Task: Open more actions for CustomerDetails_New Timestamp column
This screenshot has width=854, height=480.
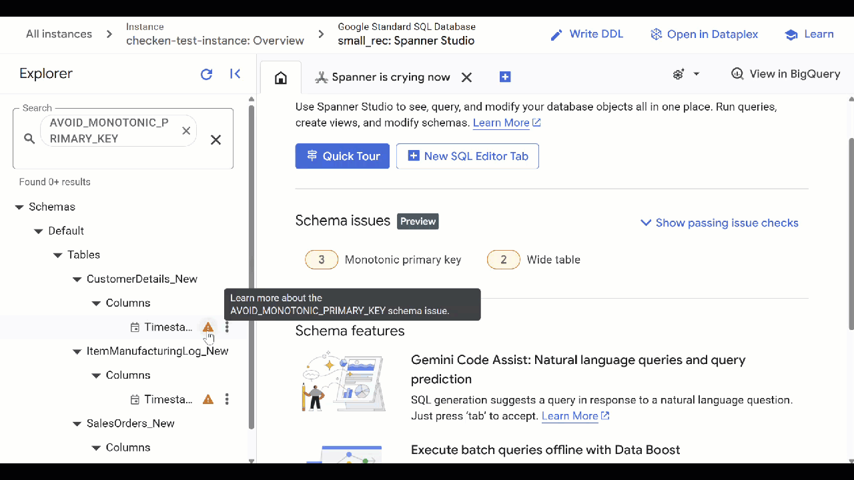Action: point(227,327)
